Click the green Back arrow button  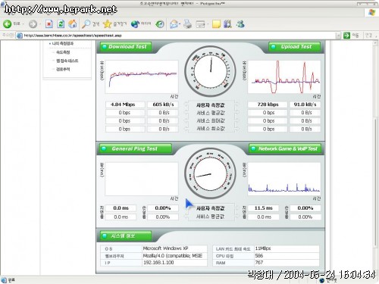pos(8,24)
